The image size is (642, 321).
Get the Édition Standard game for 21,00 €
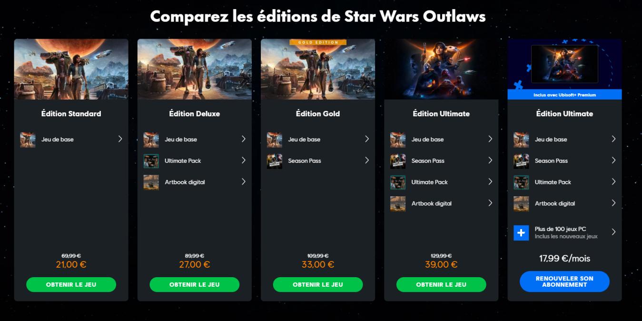click(x=71, y=284)
